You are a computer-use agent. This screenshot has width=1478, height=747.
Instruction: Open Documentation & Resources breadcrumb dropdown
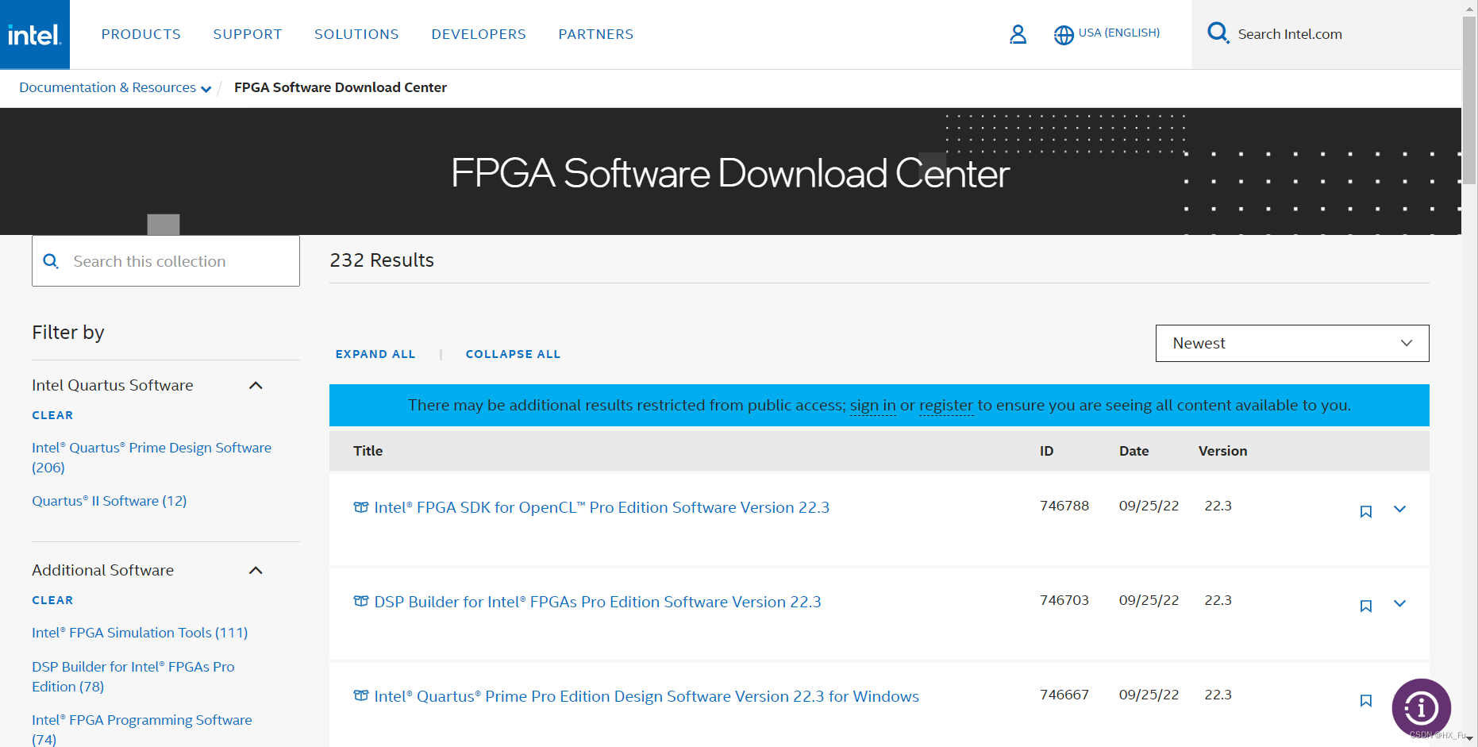click(x=115, y=87)
